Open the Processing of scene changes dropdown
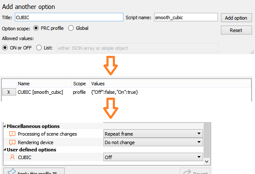The image size is (255, 174). 153,134
